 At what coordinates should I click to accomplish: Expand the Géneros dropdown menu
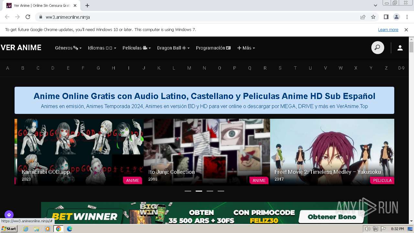click(x=68, y=48)
